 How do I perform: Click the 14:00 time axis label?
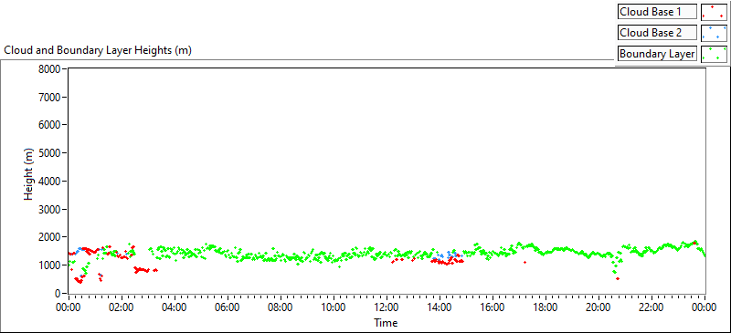pos(440,307)
